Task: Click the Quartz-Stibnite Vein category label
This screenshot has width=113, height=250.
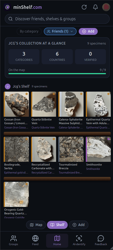Action: click(x=43, y=128)
